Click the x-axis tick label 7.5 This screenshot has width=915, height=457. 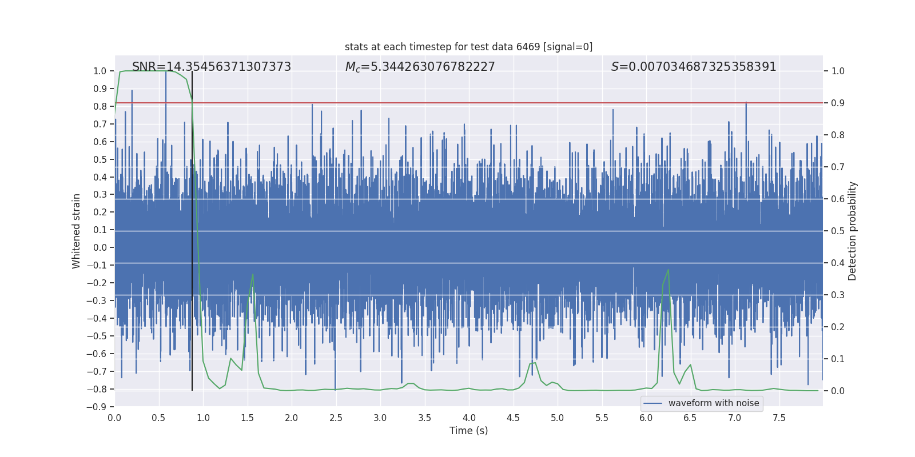click(779, 418)
